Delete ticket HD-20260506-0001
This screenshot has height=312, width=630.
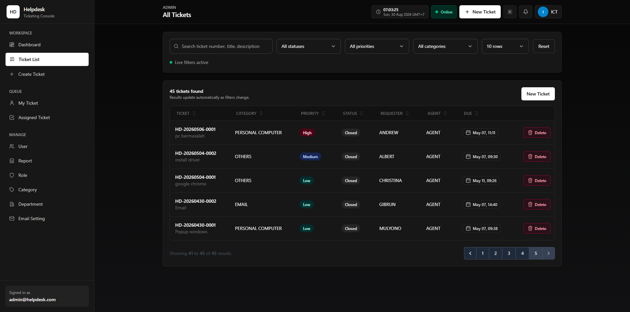click(x=537, y=133)
